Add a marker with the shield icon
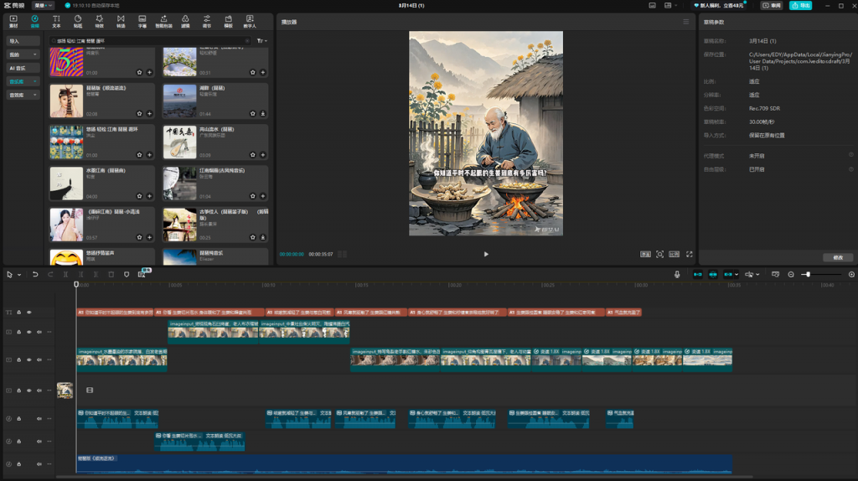The width and height of the screenshot is (858, 481). (x=127, y=274)
